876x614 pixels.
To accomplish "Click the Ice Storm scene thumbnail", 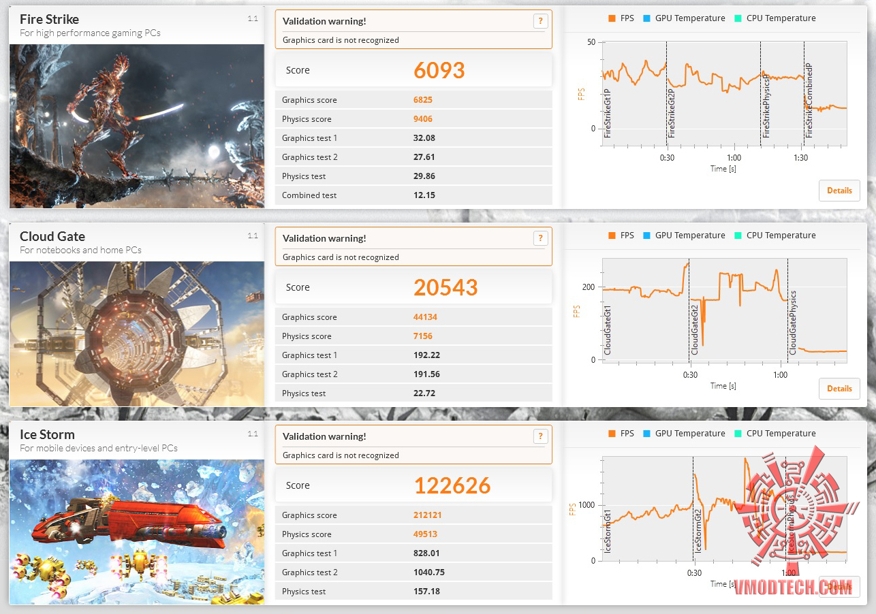I will (136, 532).
